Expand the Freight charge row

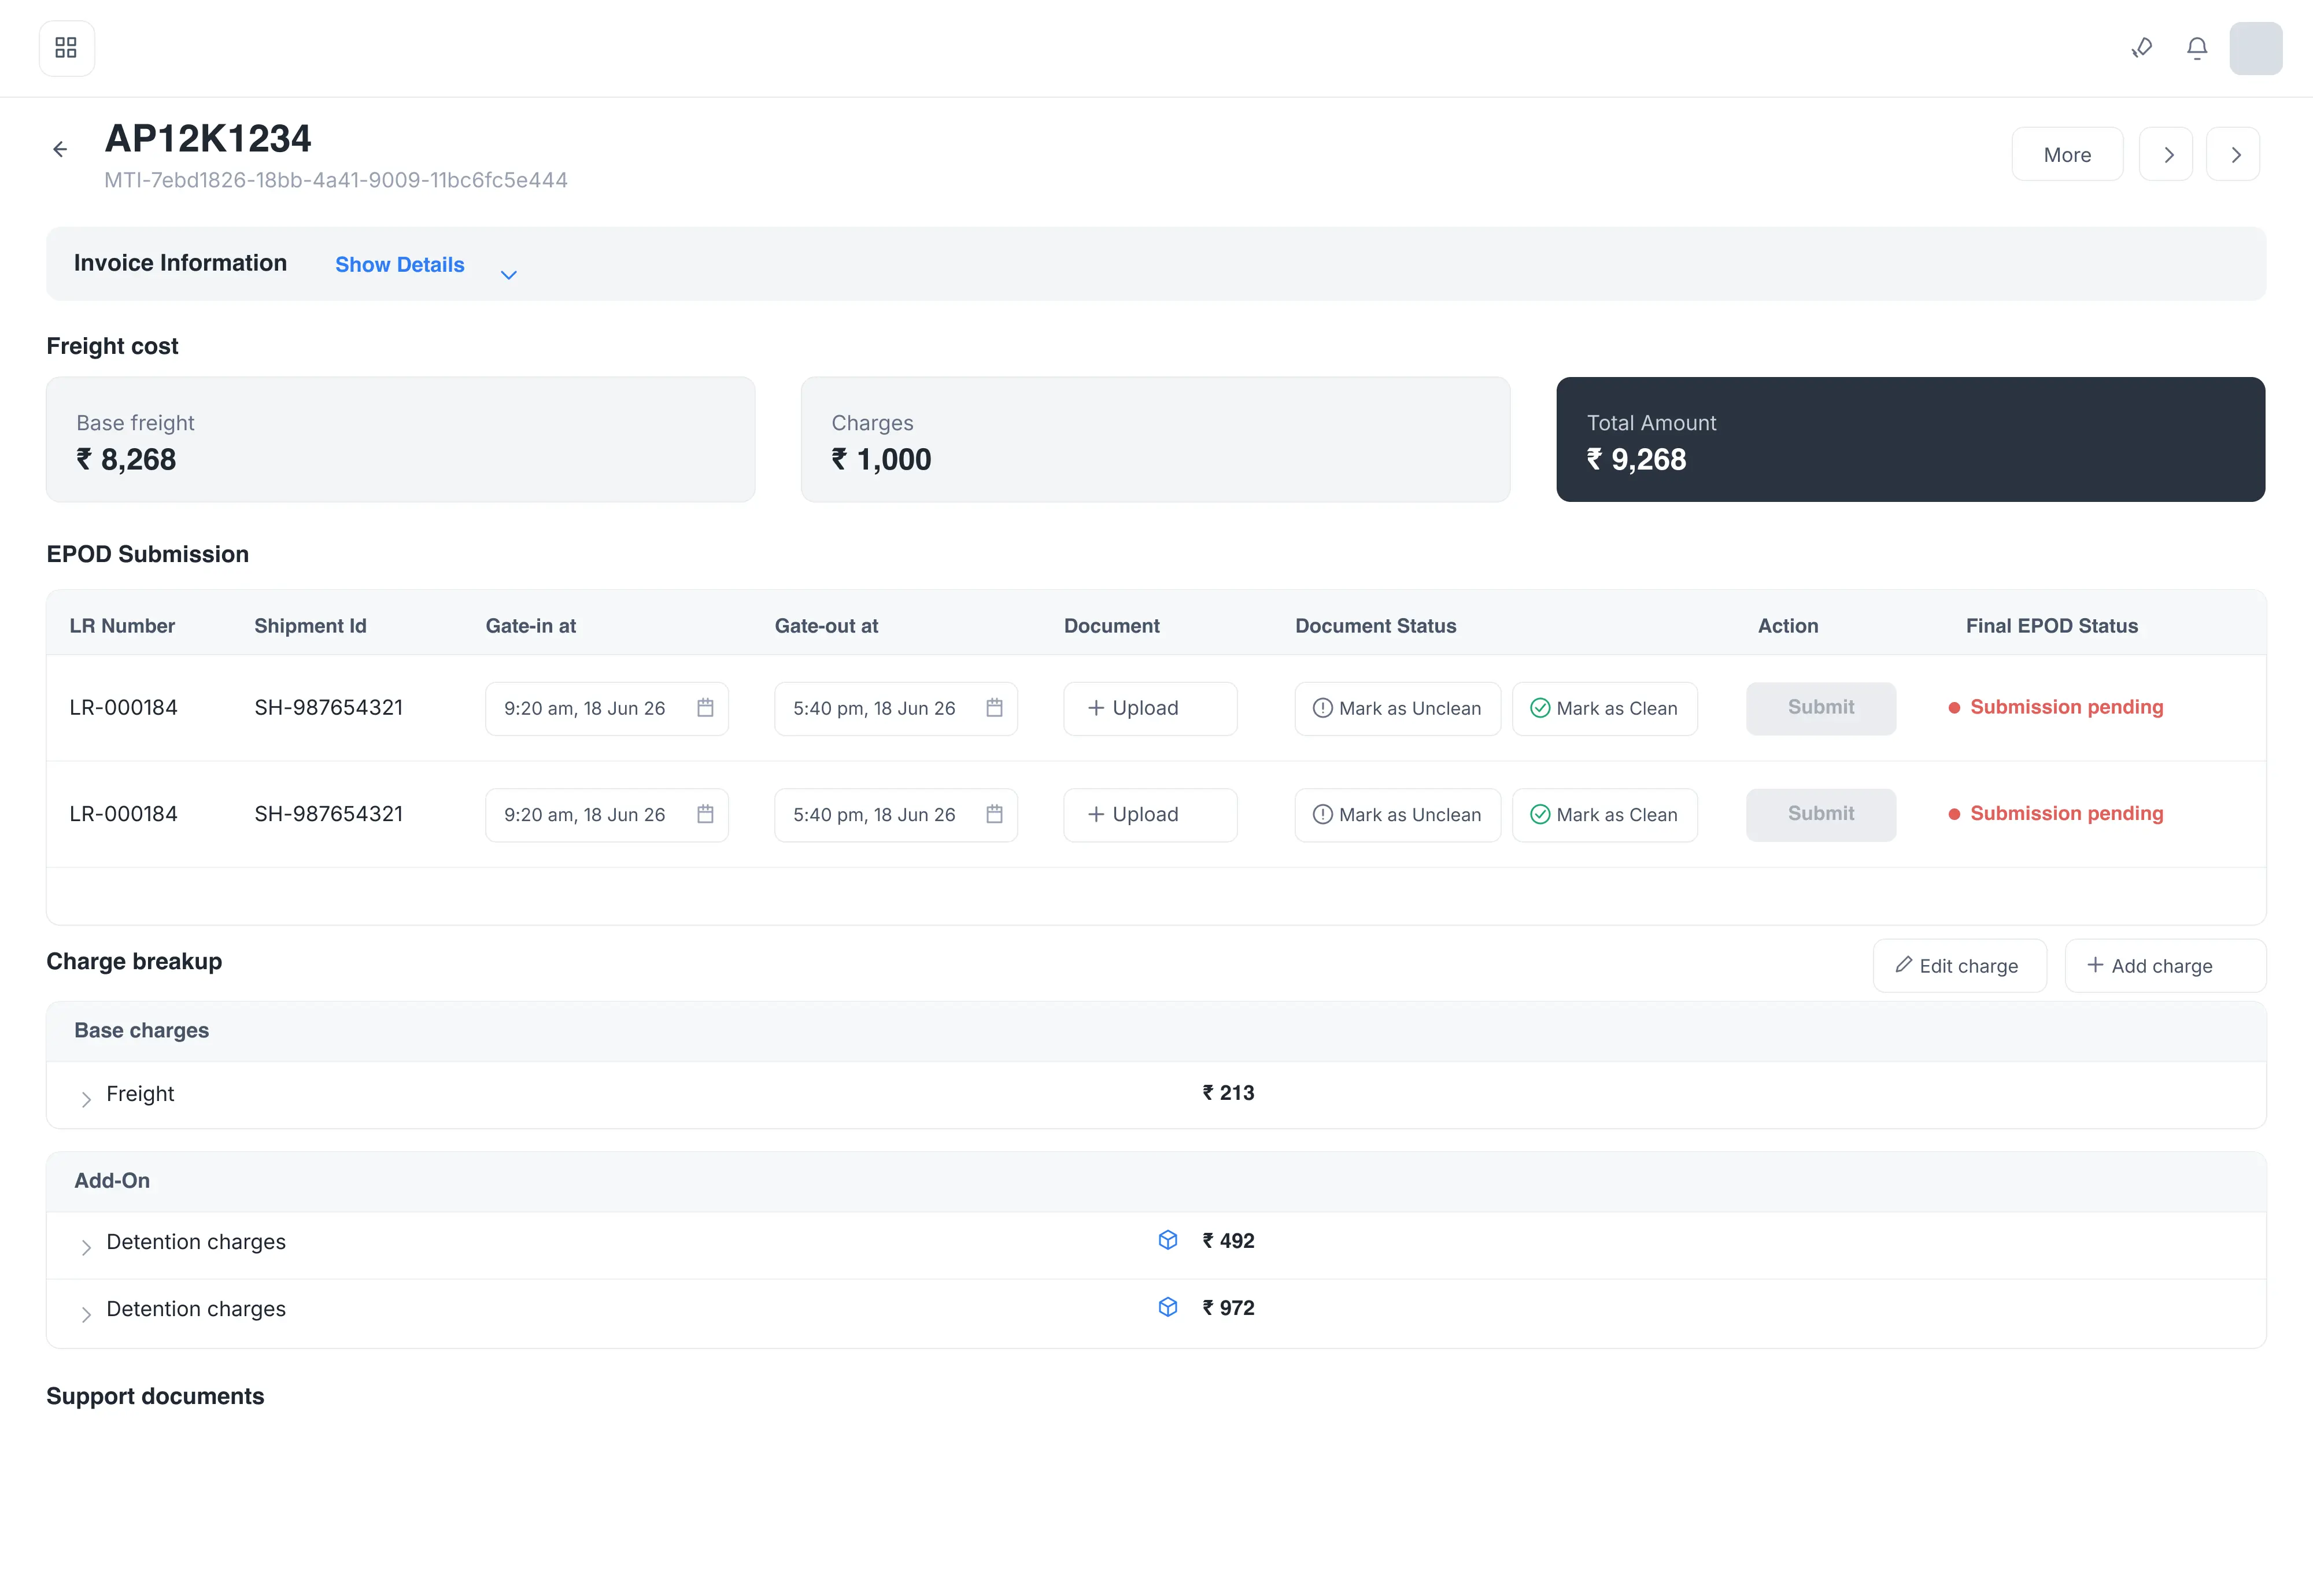[86, 1099]
